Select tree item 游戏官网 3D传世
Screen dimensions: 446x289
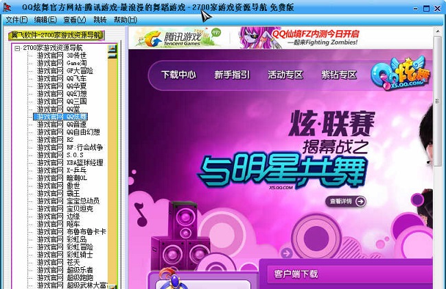tap(62, 55)
